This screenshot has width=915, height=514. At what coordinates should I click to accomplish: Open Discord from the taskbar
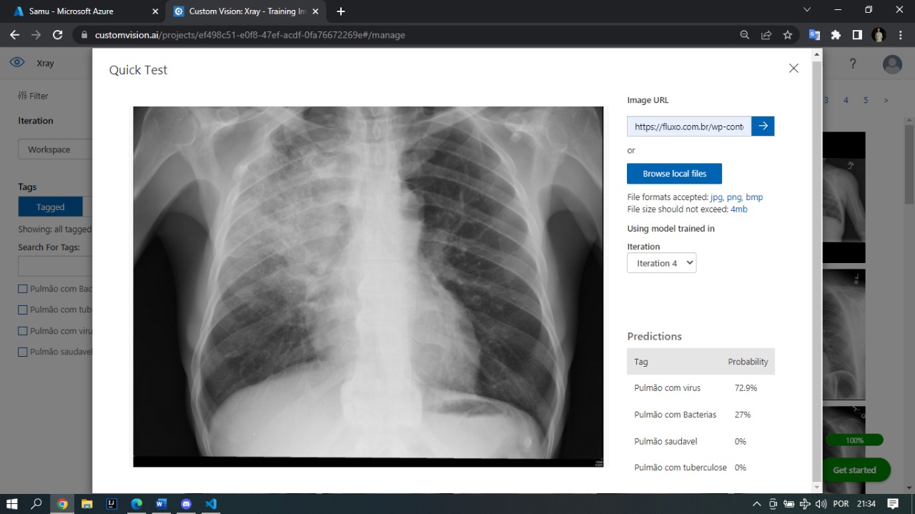(x=187, y=503)
